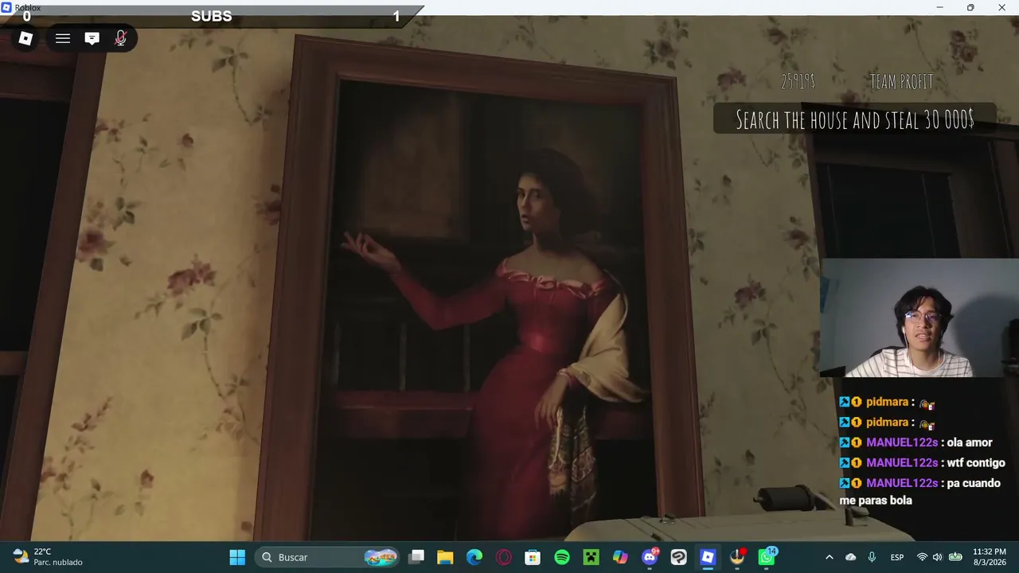Image resolution: width=1019 pixels, height=573 pixels.
Task: Click the microphone tray icon
Action: click(872, 557)
